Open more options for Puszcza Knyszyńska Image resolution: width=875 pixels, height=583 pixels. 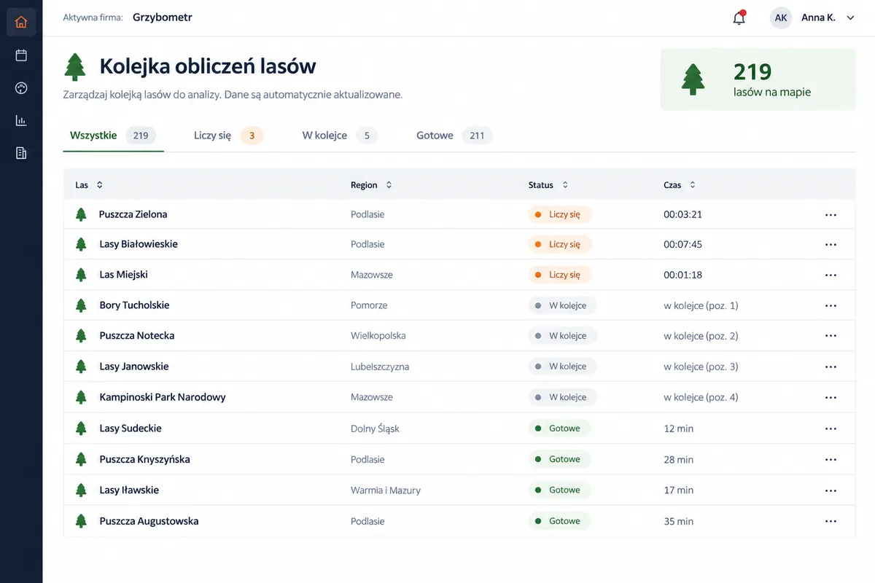pyautogui.click(x=831, y=460)
